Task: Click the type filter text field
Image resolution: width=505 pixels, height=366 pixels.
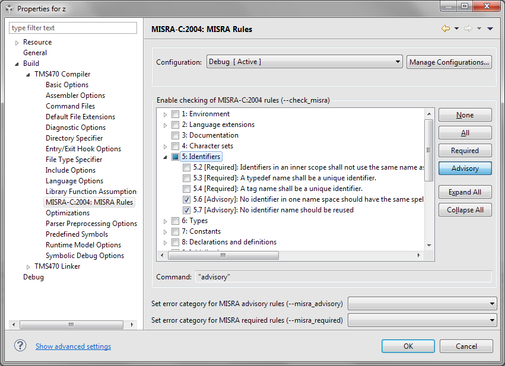Action: 73,28
